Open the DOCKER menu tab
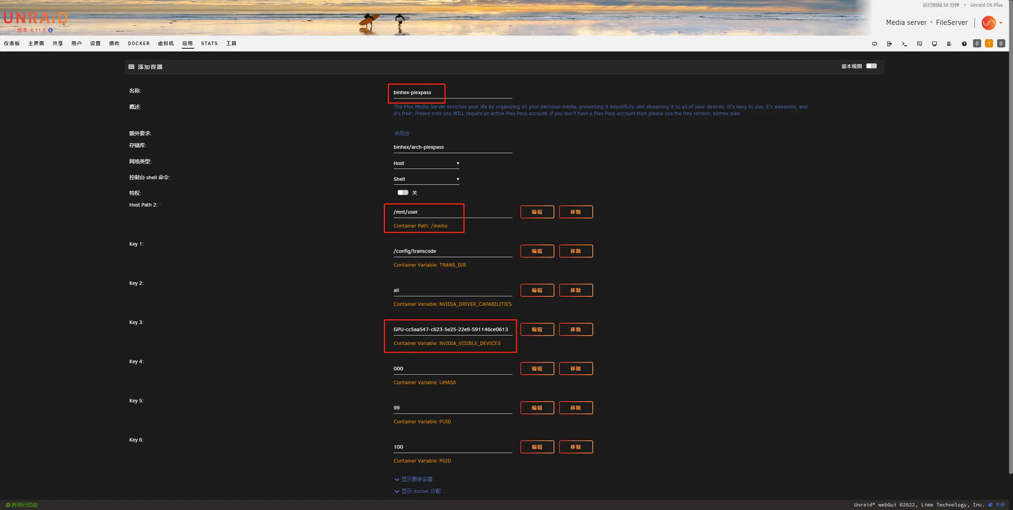The width and height of the screenshot is (1013, 510). click(x=138, y=44)
